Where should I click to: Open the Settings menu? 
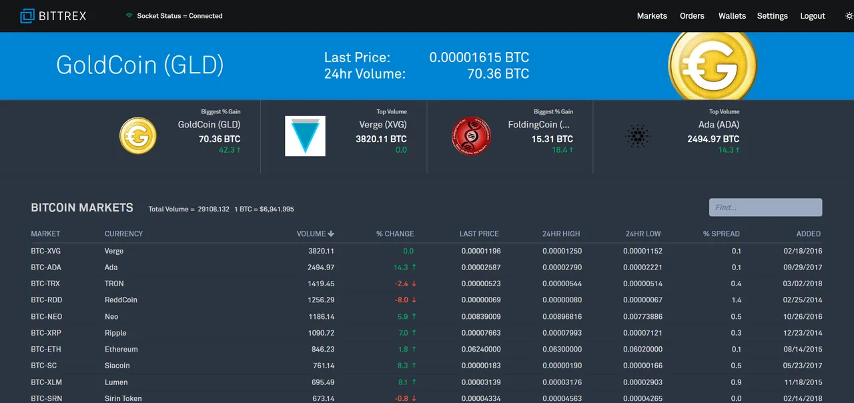[772, 16]
